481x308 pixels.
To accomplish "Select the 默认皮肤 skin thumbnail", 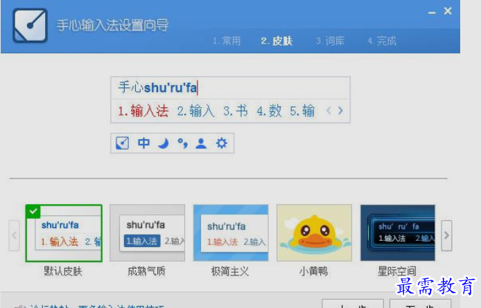I will coord(64,233).
